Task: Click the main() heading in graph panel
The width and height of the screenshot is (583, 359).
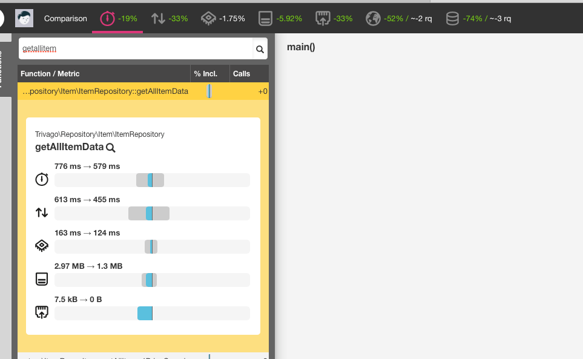Action: (300, 47)
